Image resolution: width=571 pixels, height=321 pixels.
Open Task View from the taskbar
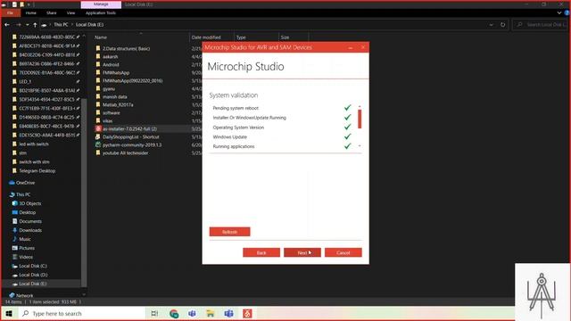pos(154,313)
